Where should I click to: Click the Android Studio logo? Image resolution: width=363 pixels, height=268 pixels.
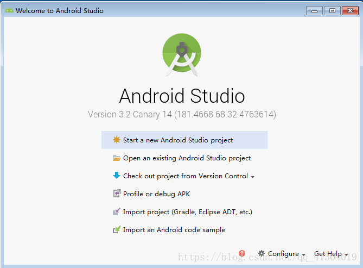[182, 55]
